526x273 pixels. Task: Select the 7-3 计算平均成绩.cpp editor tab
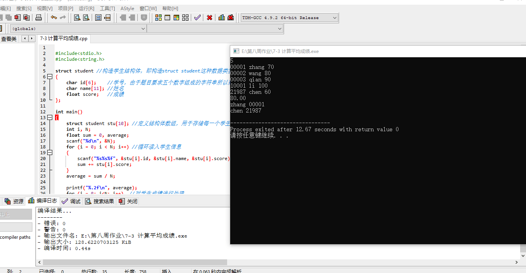(64, 38)
